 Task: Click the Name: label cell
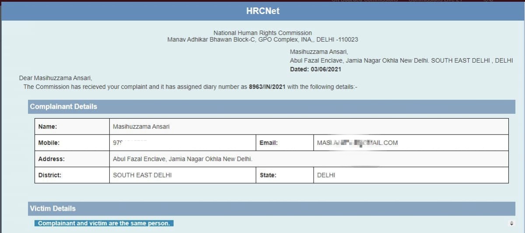pos(72,127)
